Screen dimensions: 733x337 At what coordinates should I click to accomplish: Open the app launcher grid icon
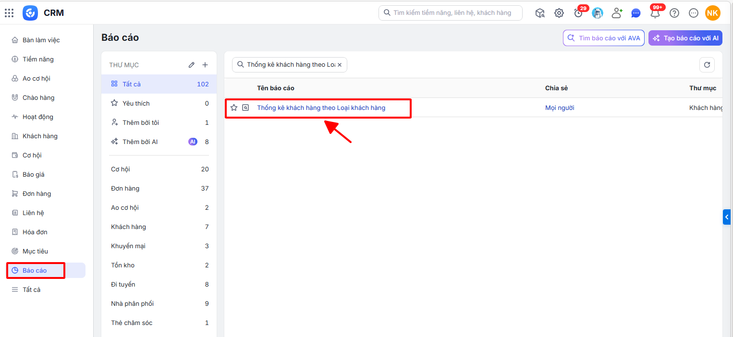(9, 13)
